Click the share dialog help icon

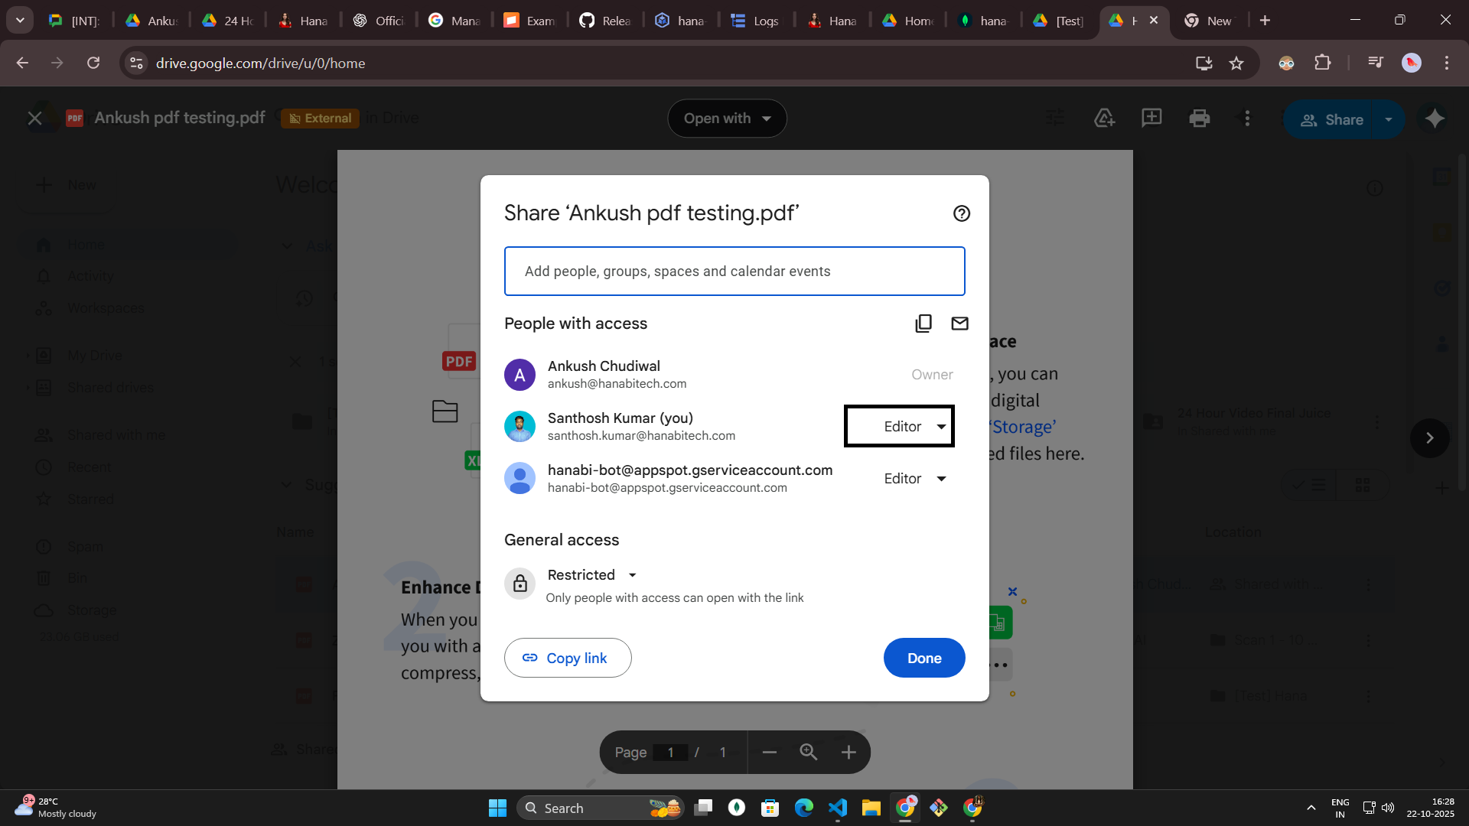coord(962,213)
